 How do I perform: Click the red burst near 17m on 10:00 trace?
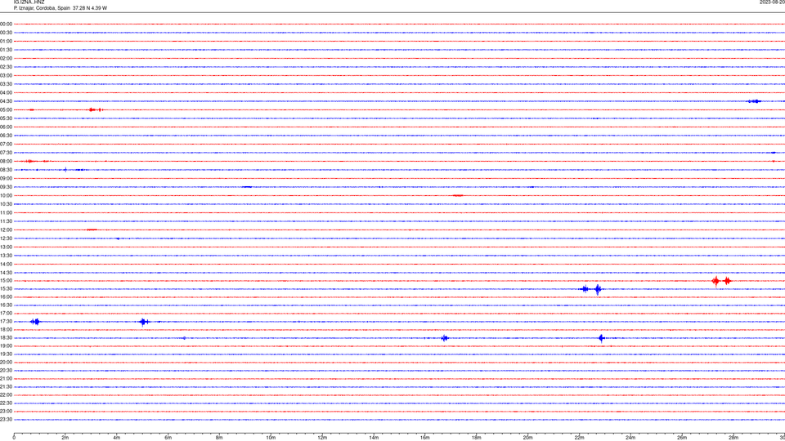pos(458,195)
